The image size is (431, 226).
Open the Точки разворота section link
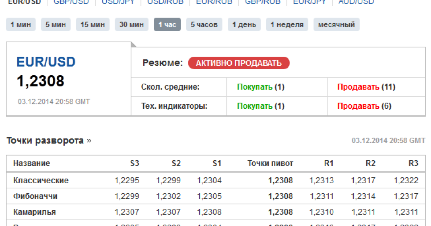(49, 141)
